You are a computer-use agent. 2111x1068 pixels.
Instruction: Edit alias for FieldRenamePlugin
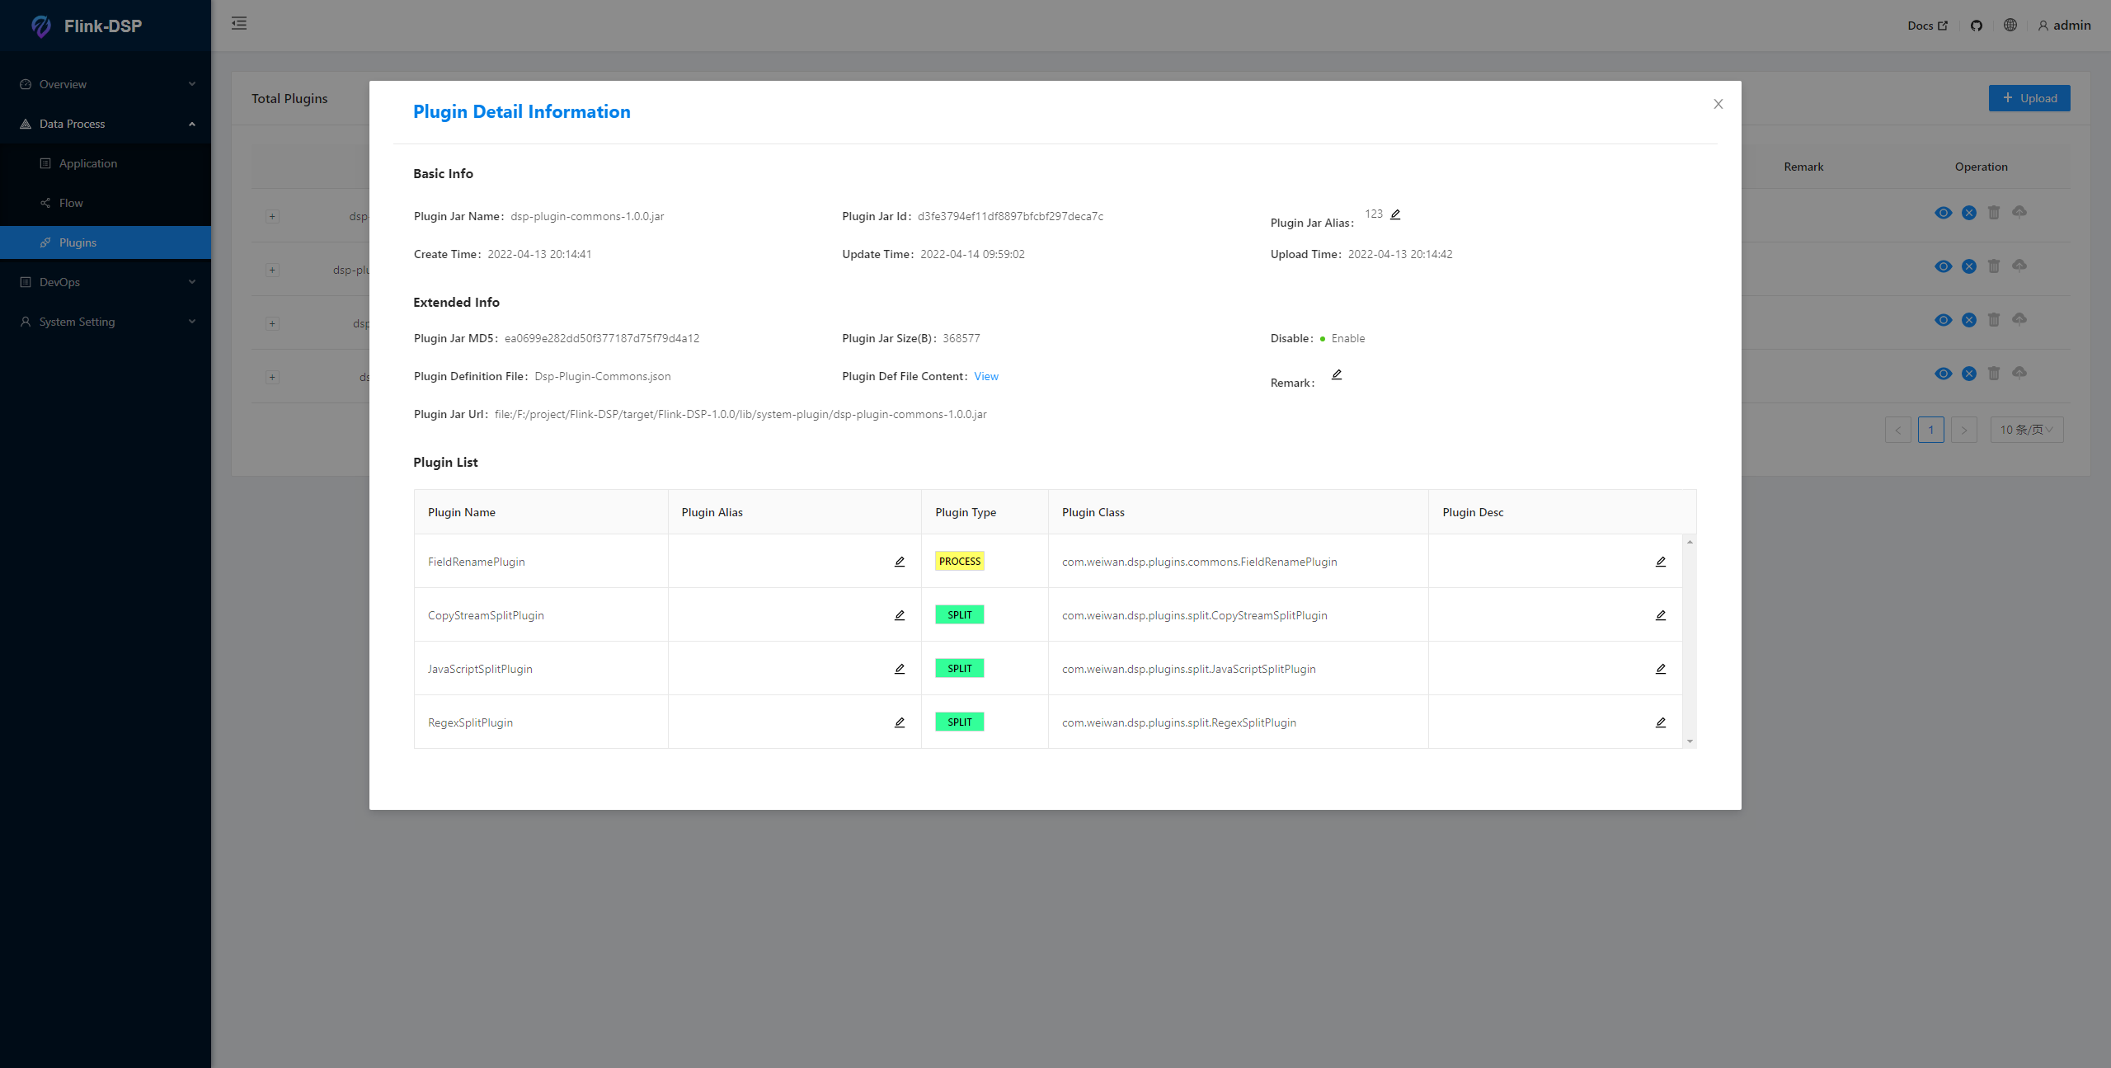pyautogui.click(x=900, y=562)
